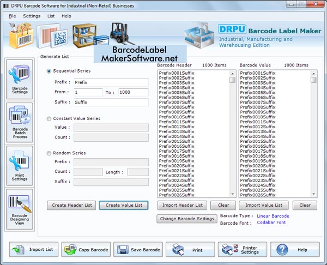Click the Random Series Prefix field
The image size is (327, 265).
(111, 162)
